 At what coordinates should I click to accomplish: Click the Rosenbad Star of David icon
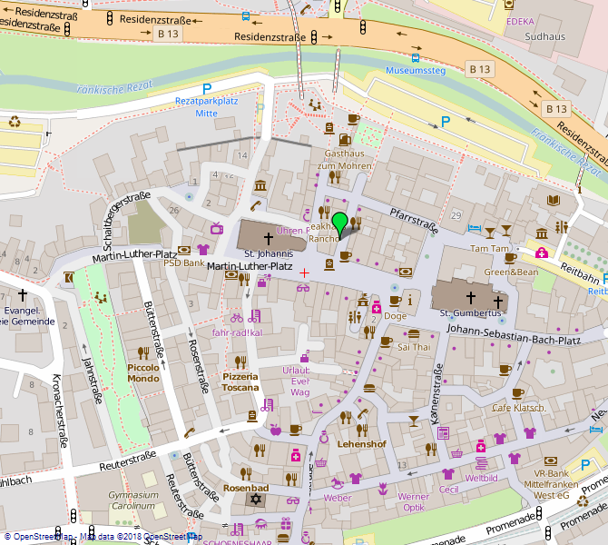tap(256, 500)
